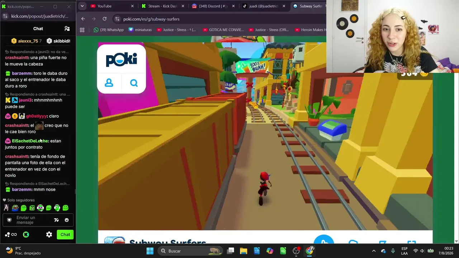
Task: Select the Pepe frog emote
Action: pyautogui.click(x=15, y=208)
